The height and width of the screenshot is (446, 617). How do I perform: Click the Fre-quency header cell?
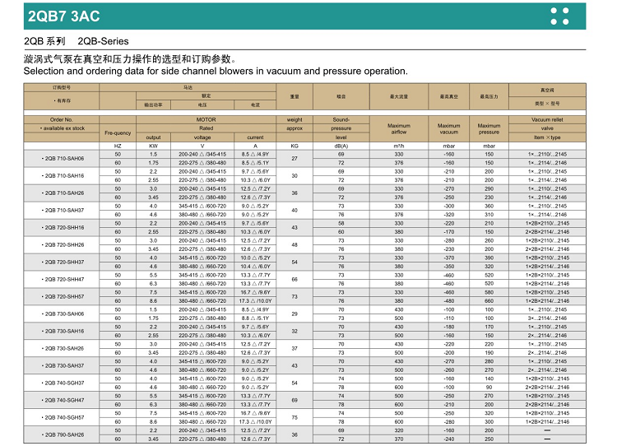(x=117, y=132)
